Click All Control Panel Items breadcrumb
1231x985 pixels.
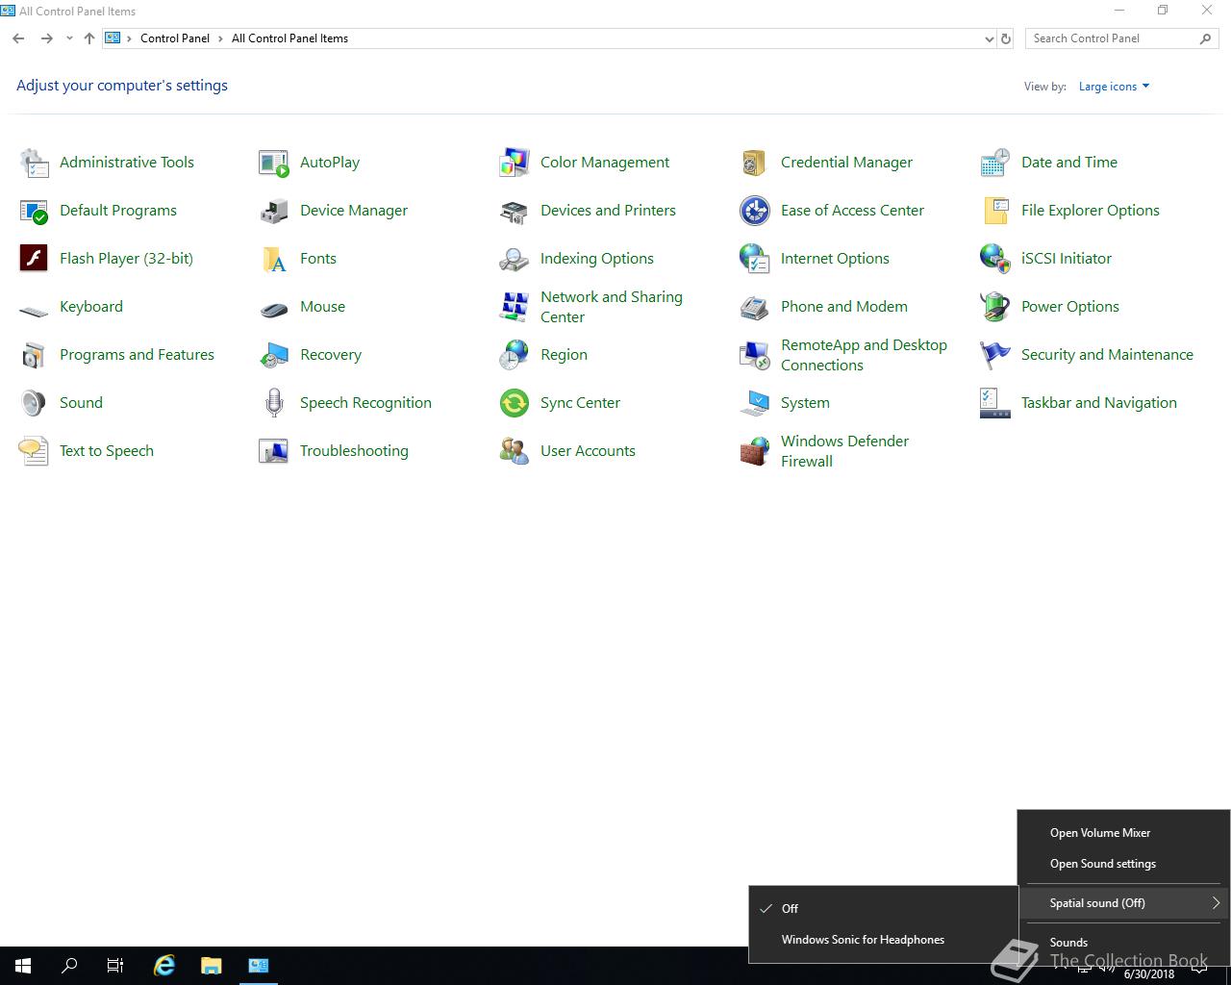pos(289,38)
